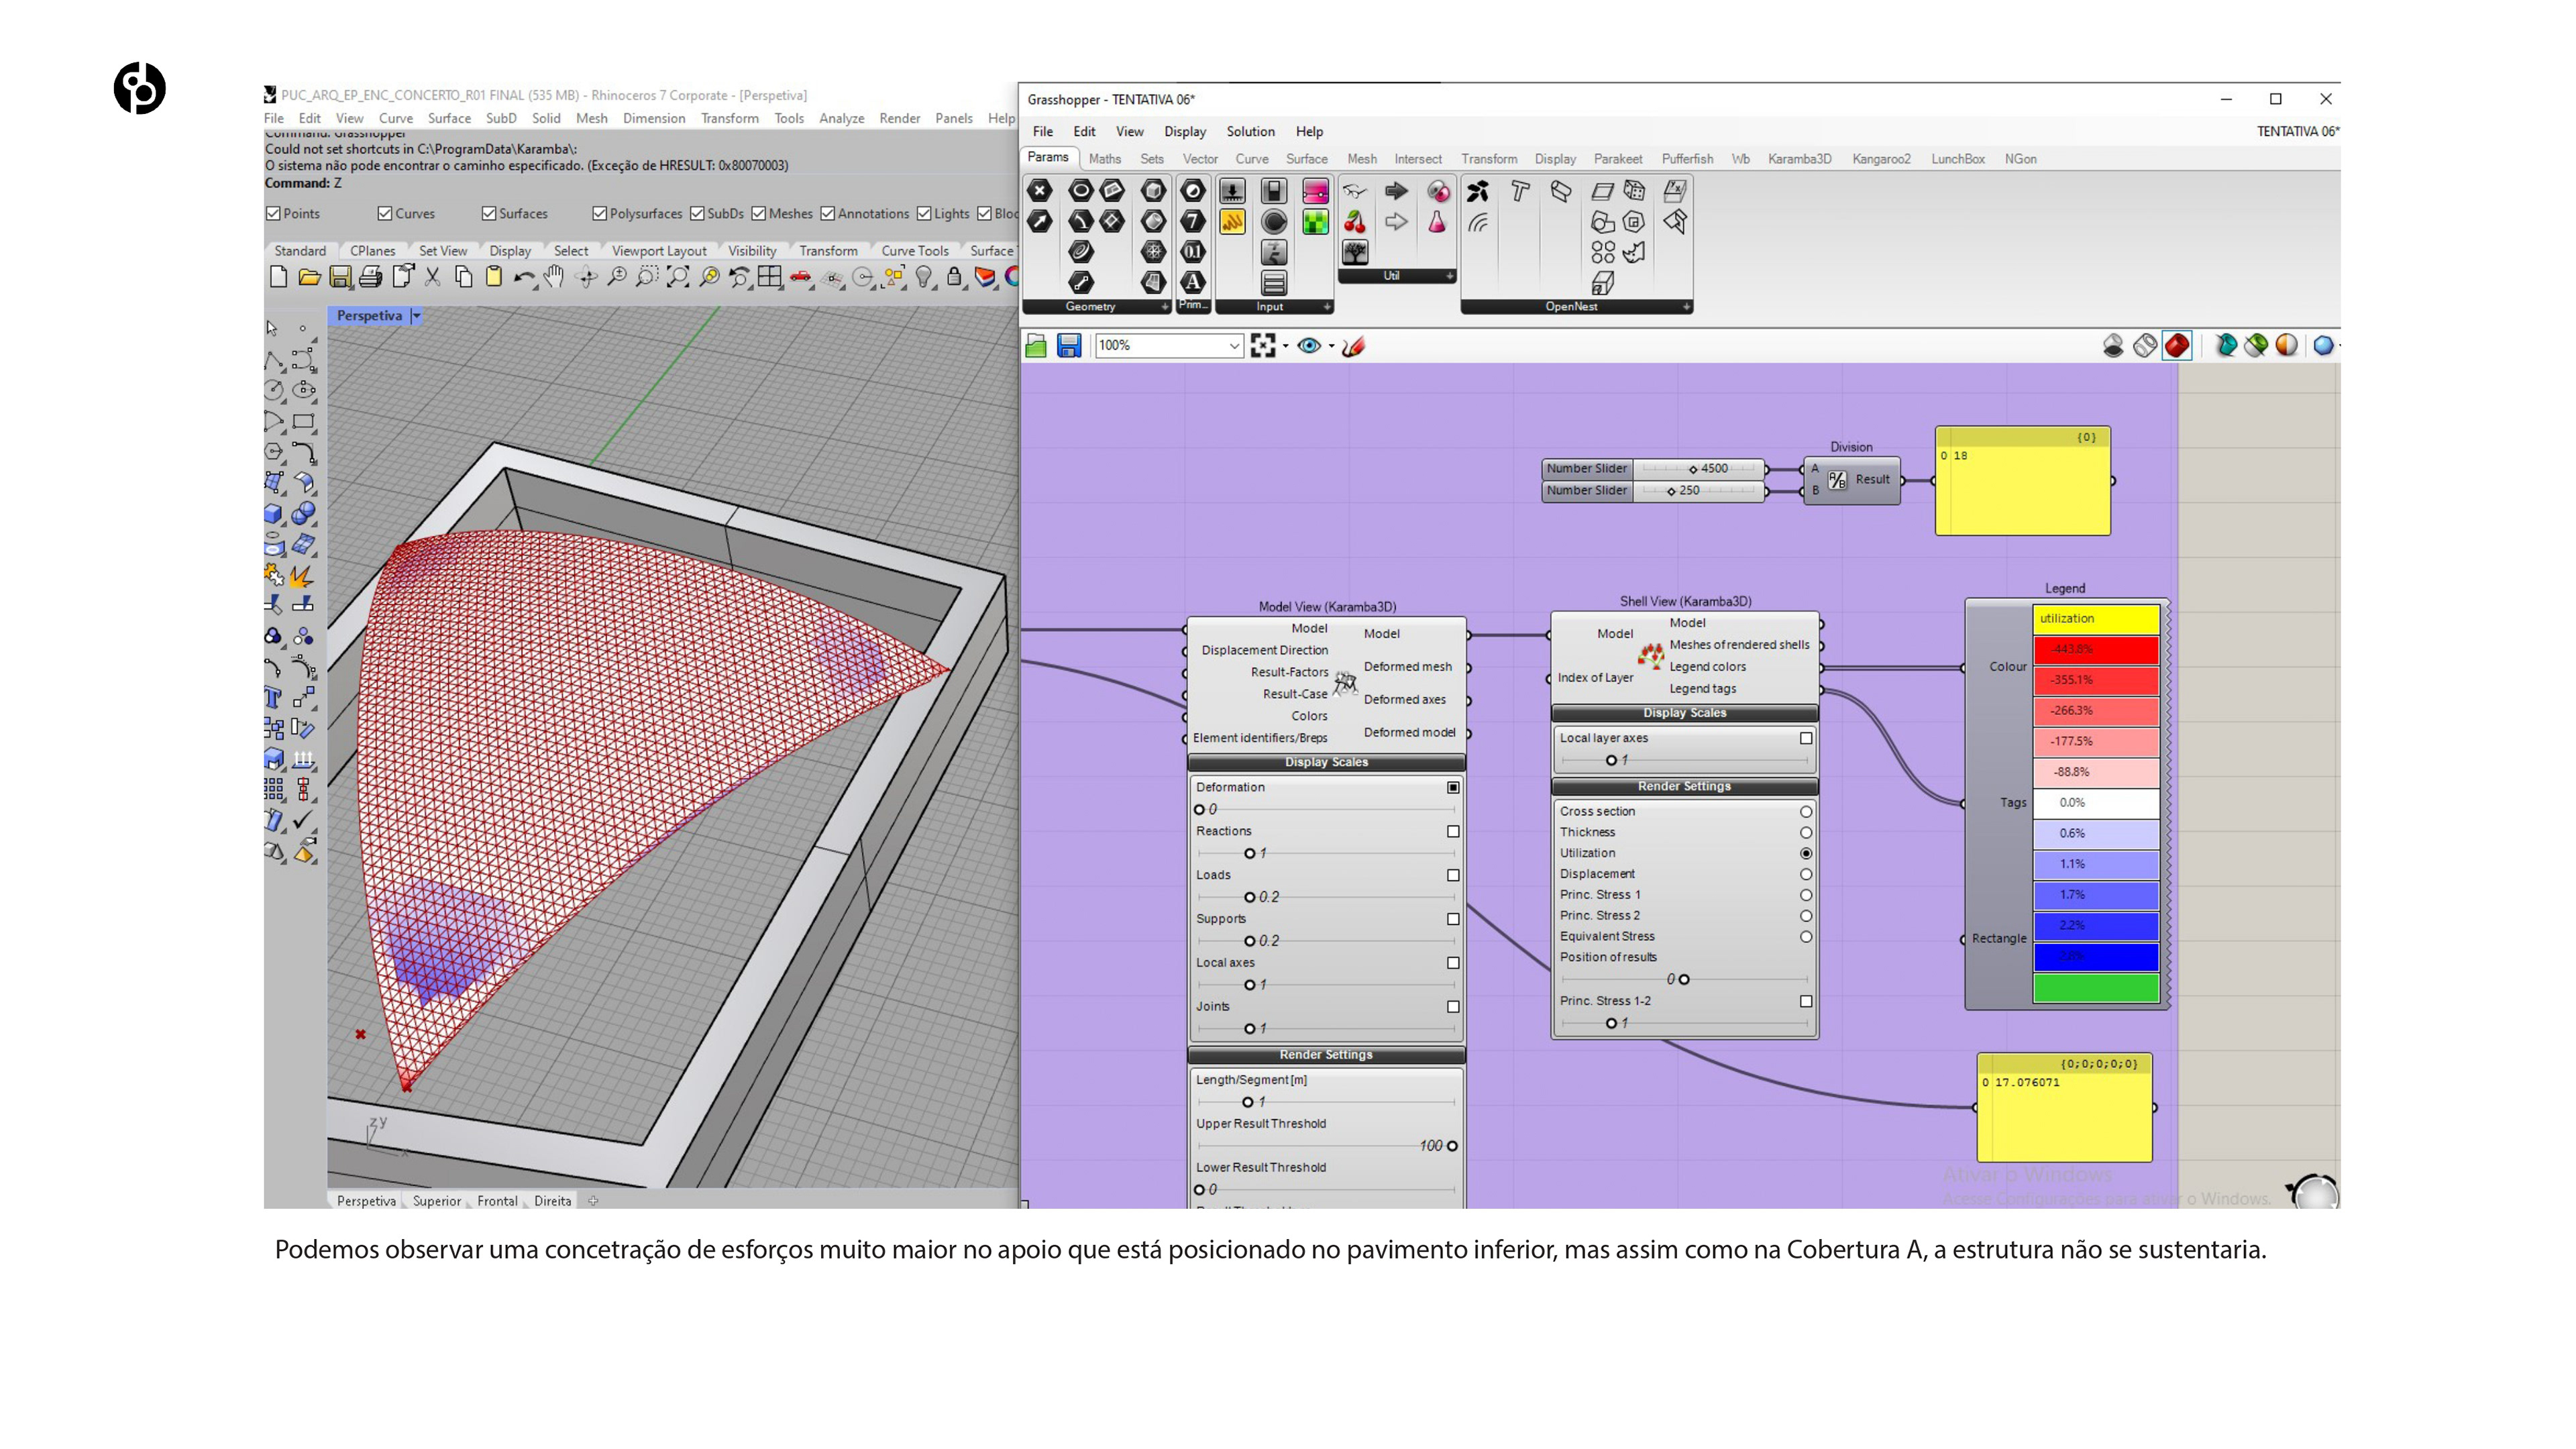Select the Displacement radio button
This screenshot has width=2576, height=1449.
point(1805,874)
